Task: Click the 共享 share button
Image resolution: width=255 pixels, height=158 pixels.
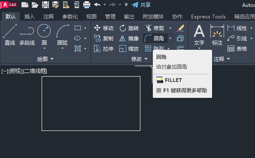Action: [x=141, y=5]
